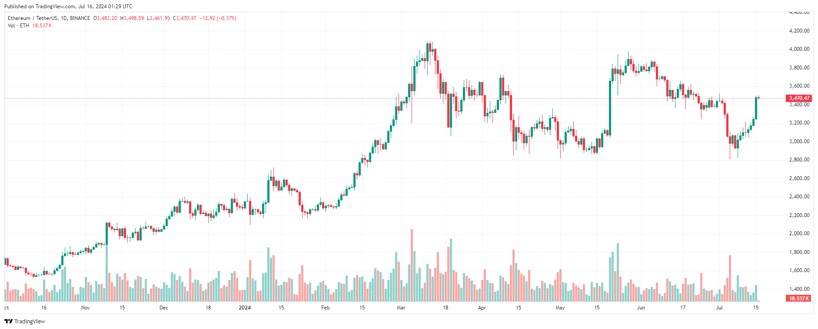Click the latest green candle near Jul 15
818x329 pixels.
756,109
